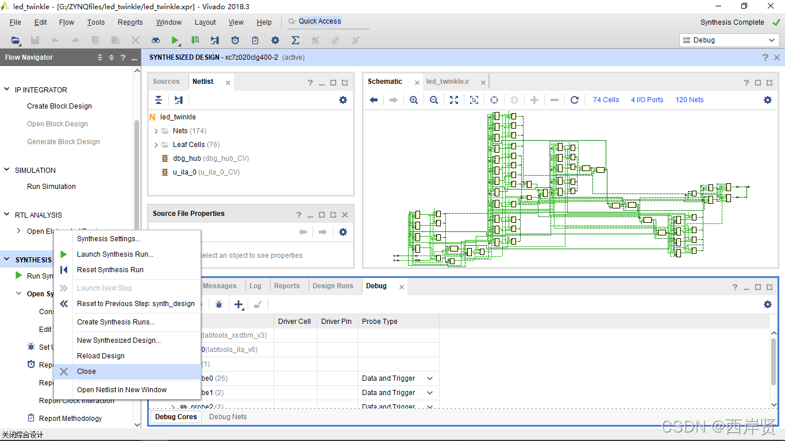Zoom out on the schematic
Image resolution: width=785 pixels, height=441 pixels.
tap(434, 100)
